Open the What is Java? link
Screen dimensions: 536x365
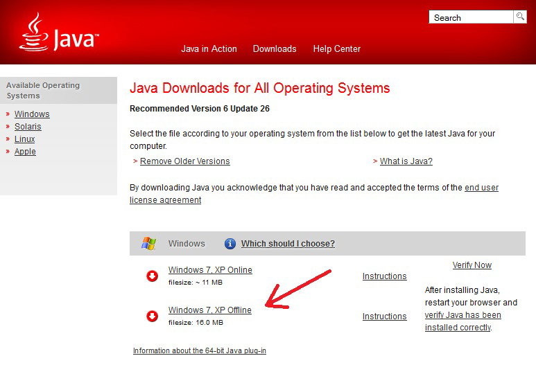[x=406, y=161]
